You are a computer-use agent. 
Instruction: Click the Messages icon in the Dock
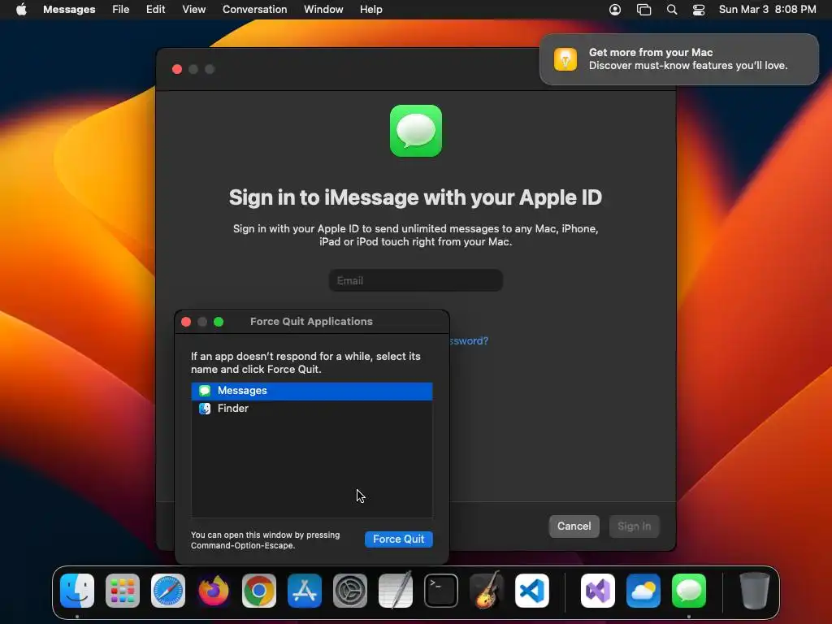point(689,591)
